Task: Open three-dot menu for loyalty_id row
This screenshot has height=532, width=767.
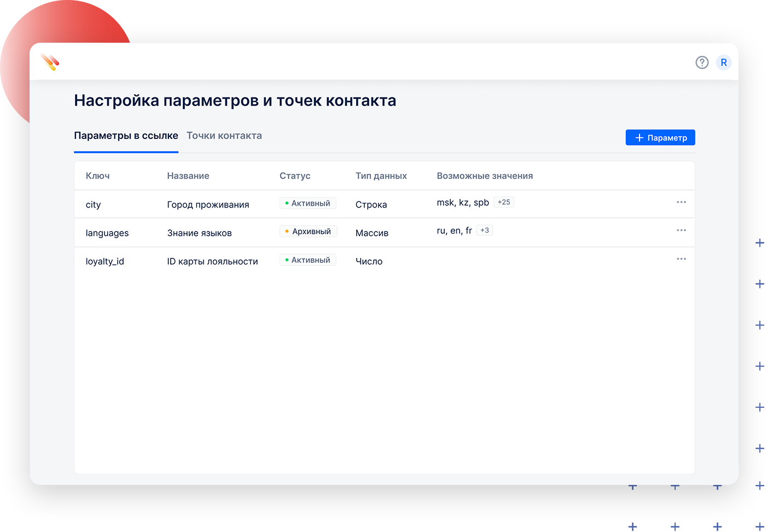Action: click(x=681, y=259)
